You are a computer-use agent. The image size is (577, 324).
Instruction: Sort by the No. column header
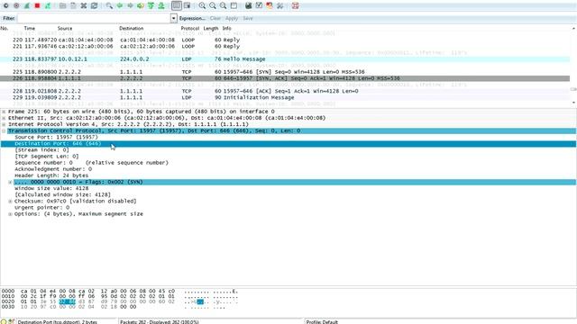[x=5, y=28]
